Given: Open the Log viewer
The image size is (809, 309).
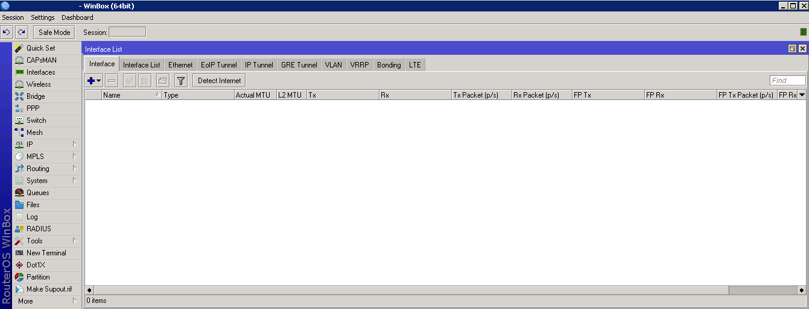Looking at the screenshot, I should 47,217.
